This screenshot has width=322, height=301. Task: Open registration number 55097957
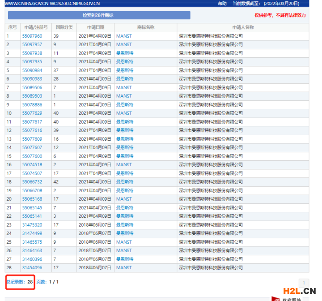coord(32,44)
